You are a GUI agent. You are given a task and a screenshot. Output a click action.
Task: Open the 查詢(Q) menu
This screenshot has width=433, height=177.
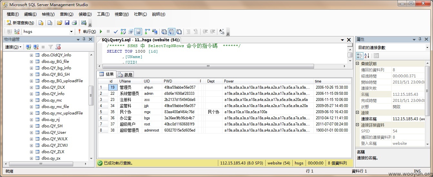[66, 14]
